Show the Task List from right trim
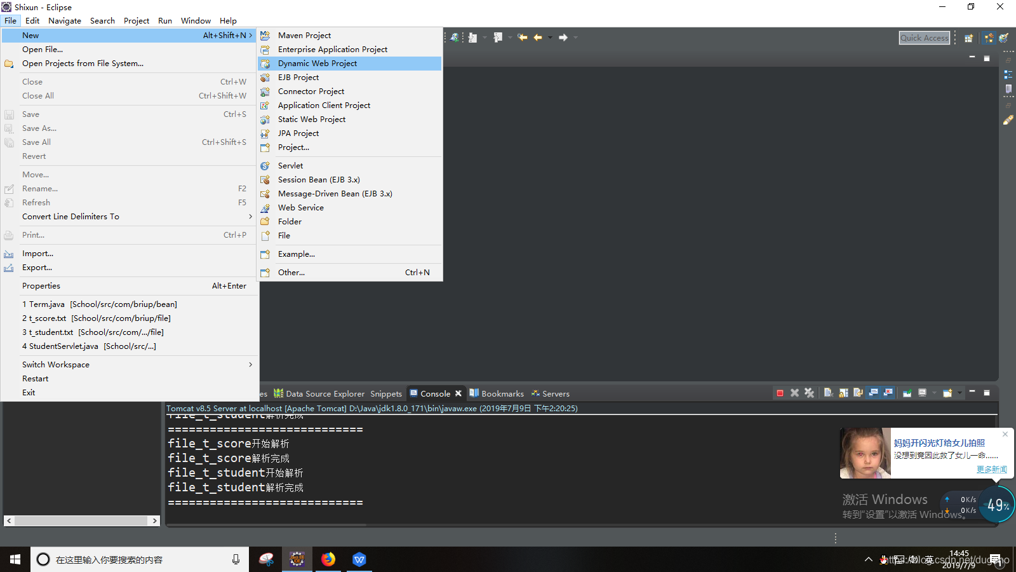This screenshot has width=1016, height=572. pos(1008,89)
